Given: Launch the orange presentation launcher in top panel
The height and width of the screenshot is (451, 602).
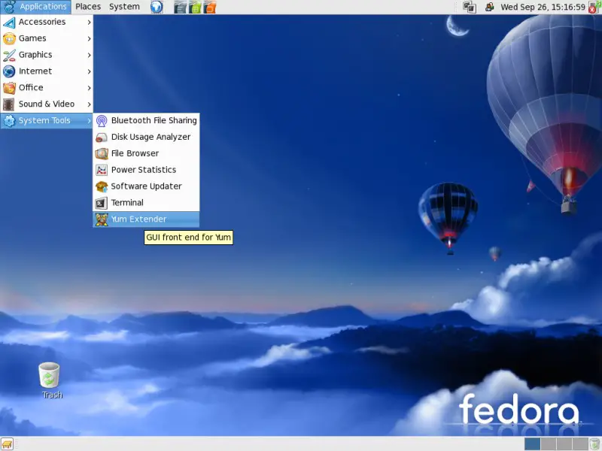Looking at the screenshot, I should pos(210,7).
